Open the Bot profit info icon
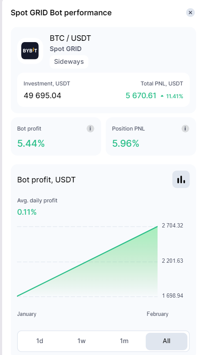The height and width of the screenshot is (355, 203). pyautogui.click(x=90, y=128)
